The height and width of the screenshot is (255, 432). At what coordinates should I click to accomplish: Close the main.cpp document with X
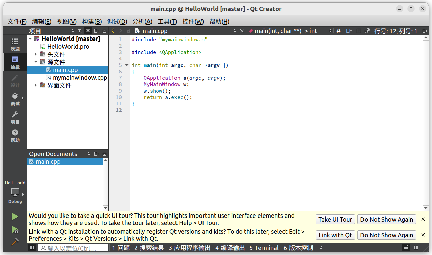[x=242, y=31]
